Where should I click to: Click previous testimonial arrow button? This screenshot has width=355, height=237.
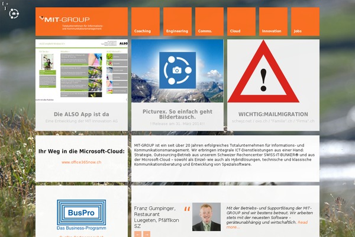coord(138,234)
